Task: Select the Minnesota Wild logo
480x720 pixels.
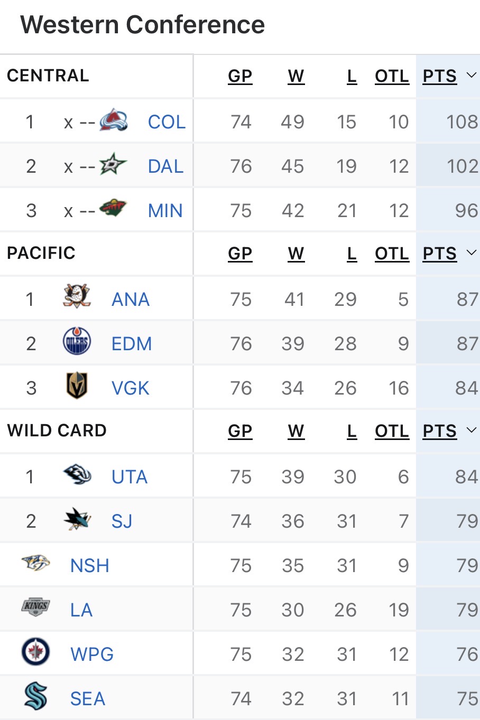Action: pos(113,209)
